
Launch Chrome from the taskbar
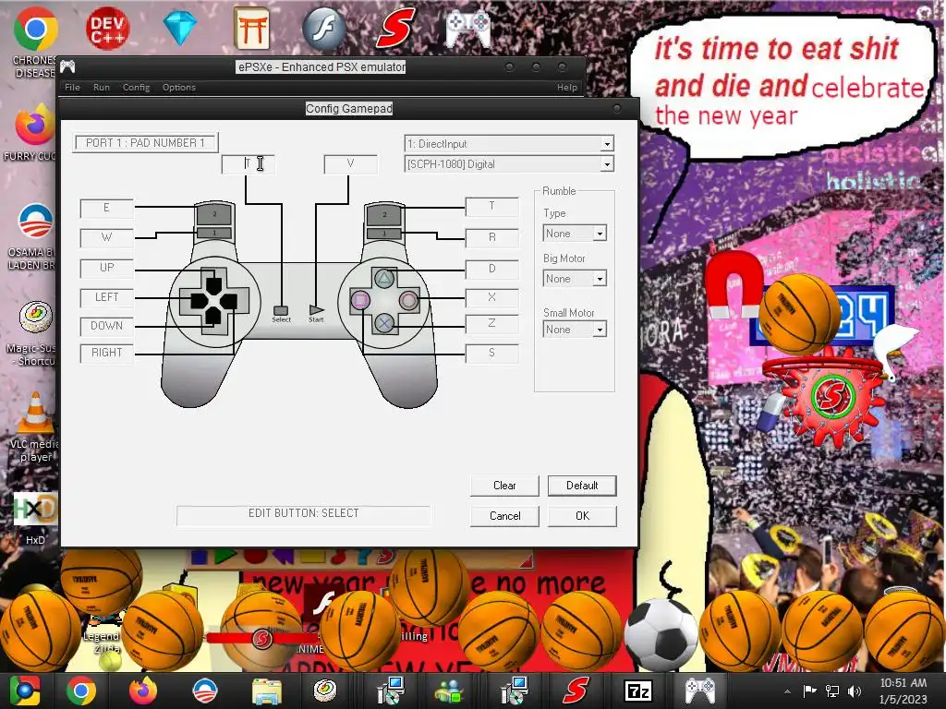tap(81, 691)
